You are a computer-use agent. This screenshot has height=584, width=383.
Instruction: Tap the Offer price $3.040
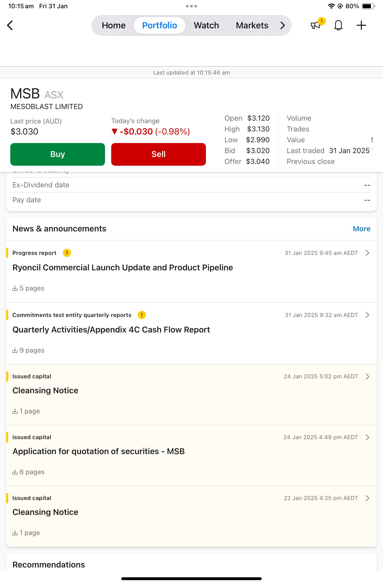[258, 161]
